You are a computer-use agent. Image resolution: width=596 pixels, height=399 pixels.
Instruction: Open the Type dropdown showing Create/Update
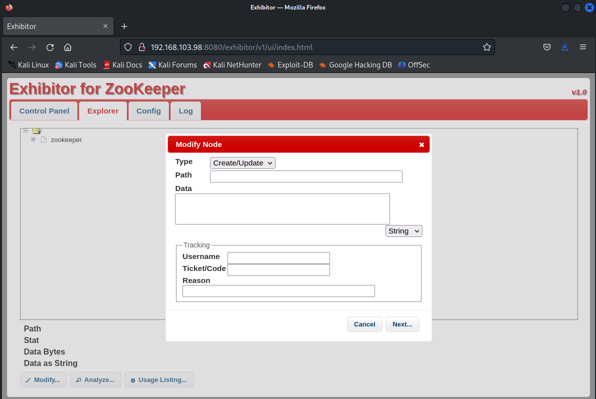click(x=242, y=163)
